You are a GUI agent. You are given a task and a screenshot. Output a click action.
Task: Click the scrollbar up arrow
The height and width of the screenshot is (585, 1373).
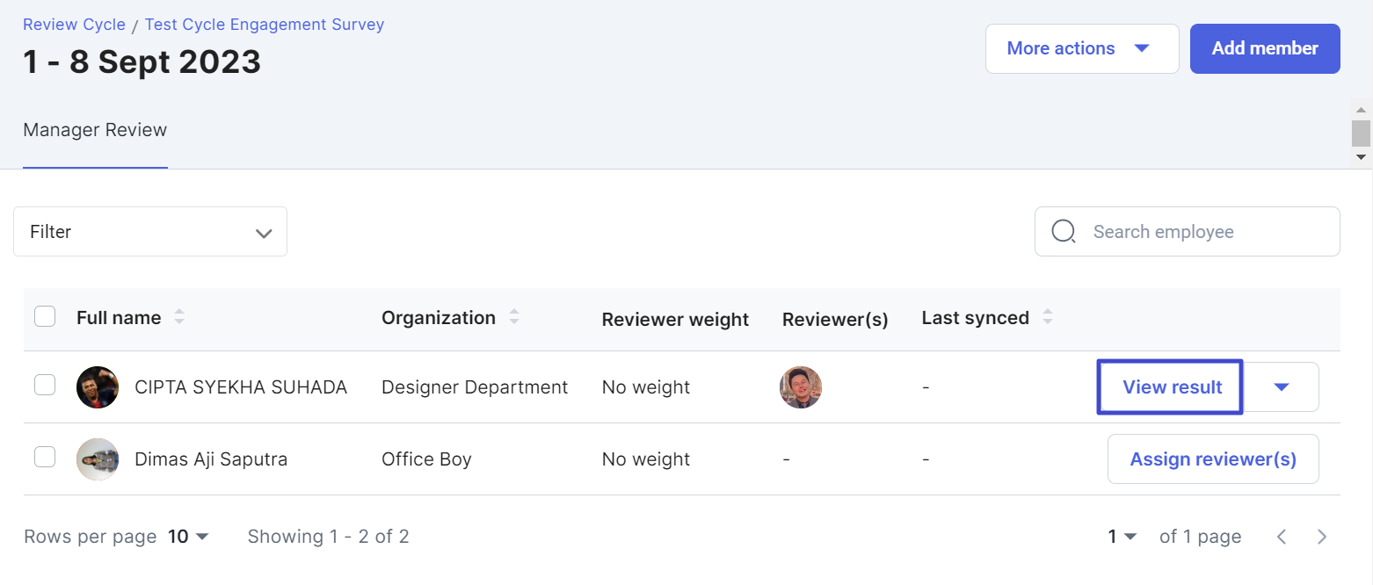pyautogui.click(x=1361, y=111)
